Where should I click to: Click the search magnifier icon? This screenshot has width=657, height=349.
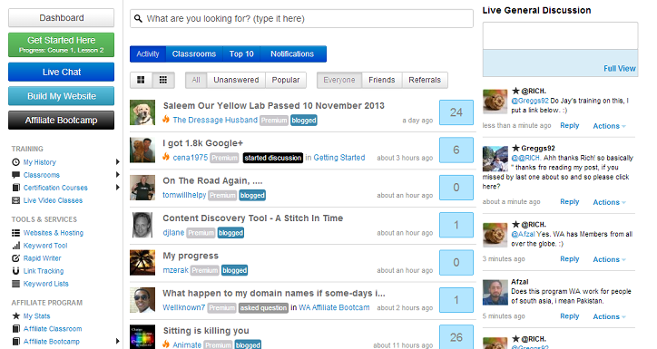pos(138,18)
